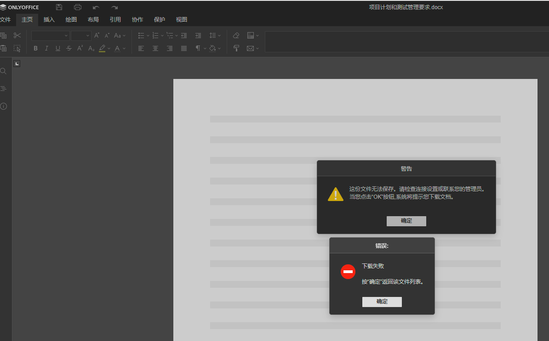Switch to the 协作 tab

[137, 20]
